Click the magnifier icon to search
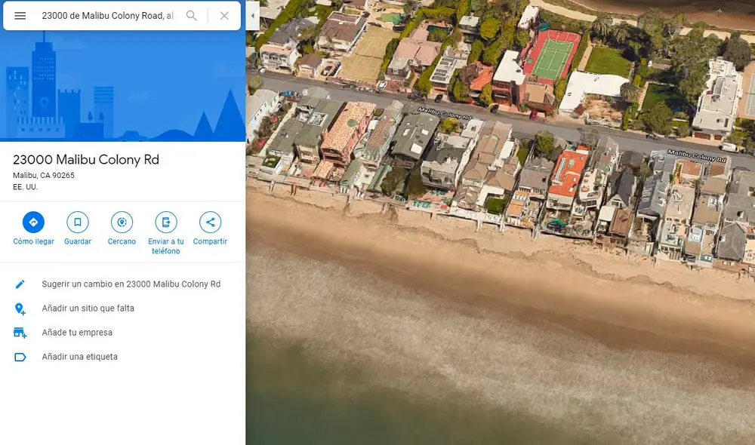Image resolution: width=755 pixels, height=445 pixels. tap(191, 15)
